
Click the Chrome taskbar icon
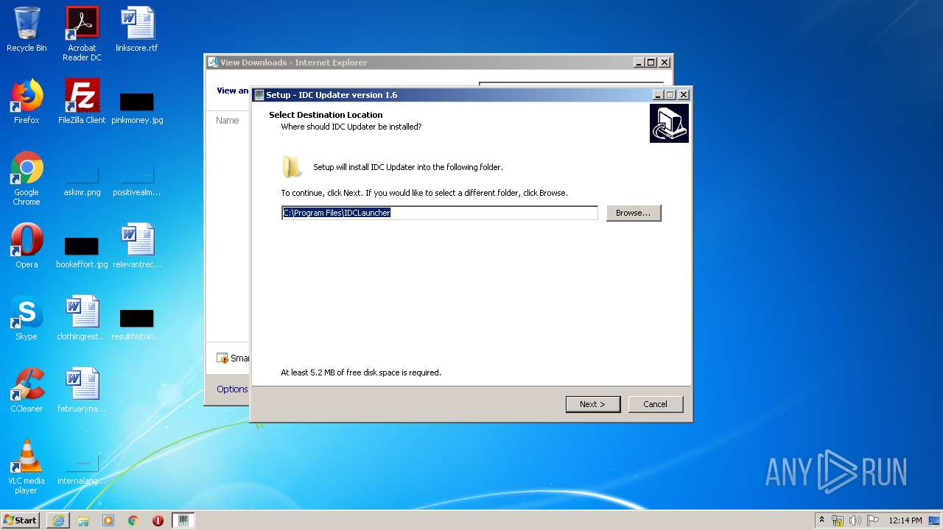[133, 520]
